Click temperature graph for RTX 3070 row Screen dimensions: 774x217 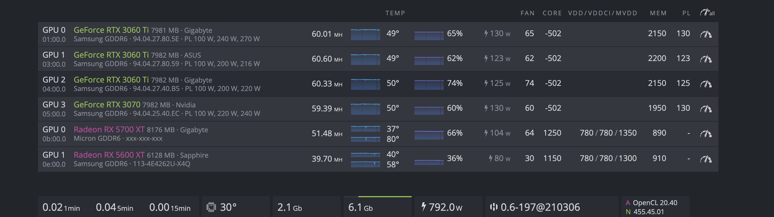click(365, 109)
